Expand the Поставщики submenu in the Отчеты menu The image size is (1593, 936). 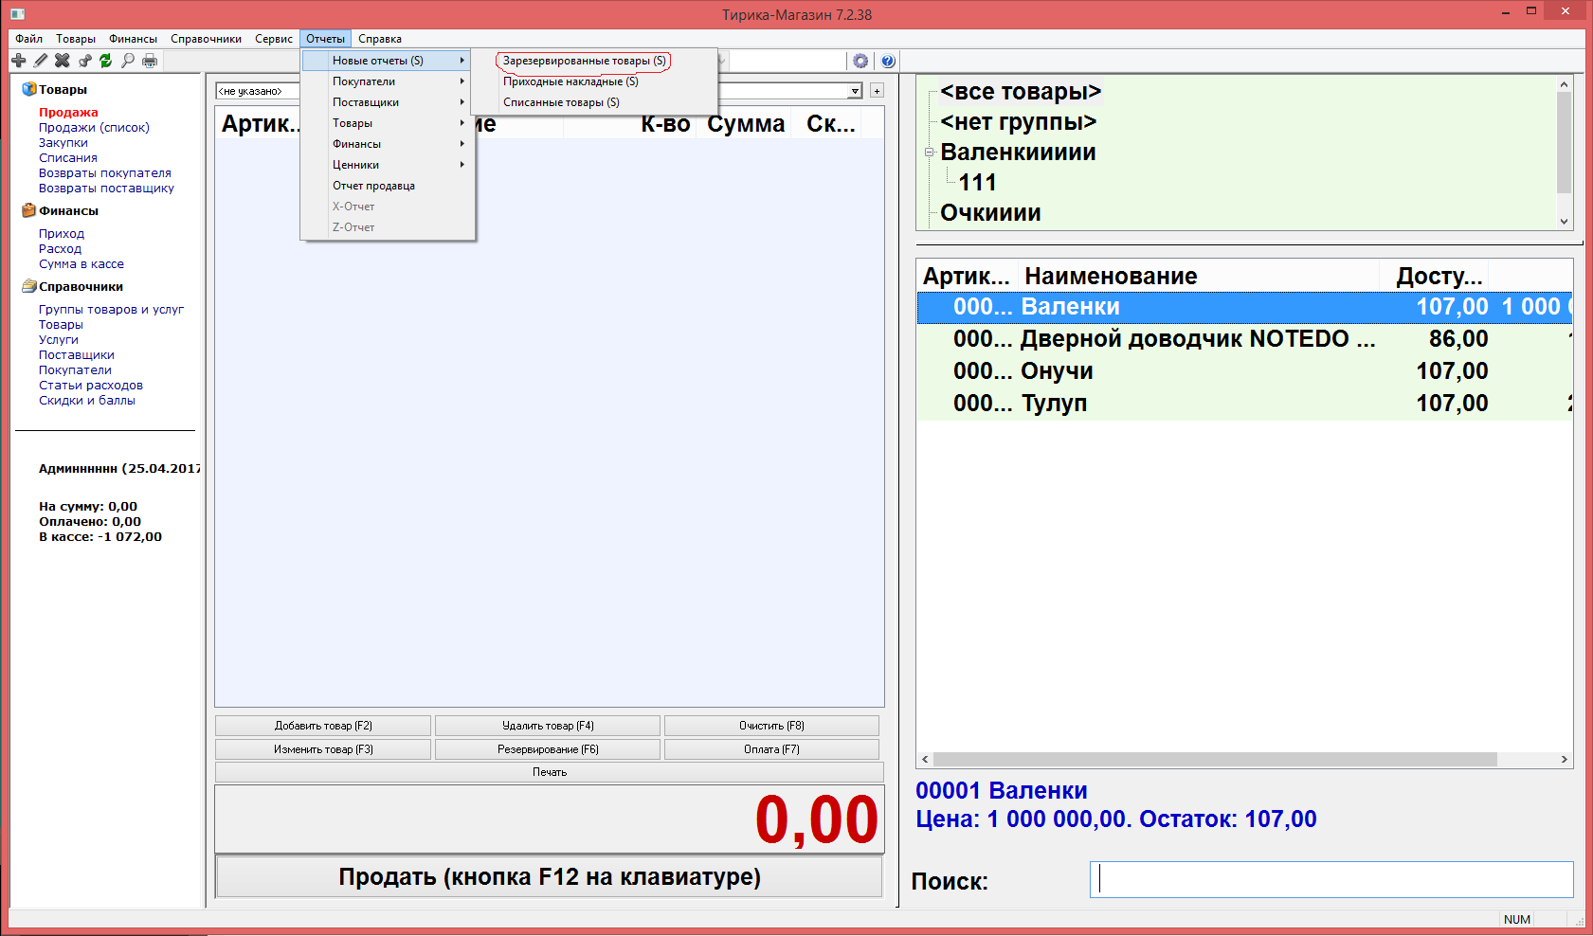388,102
